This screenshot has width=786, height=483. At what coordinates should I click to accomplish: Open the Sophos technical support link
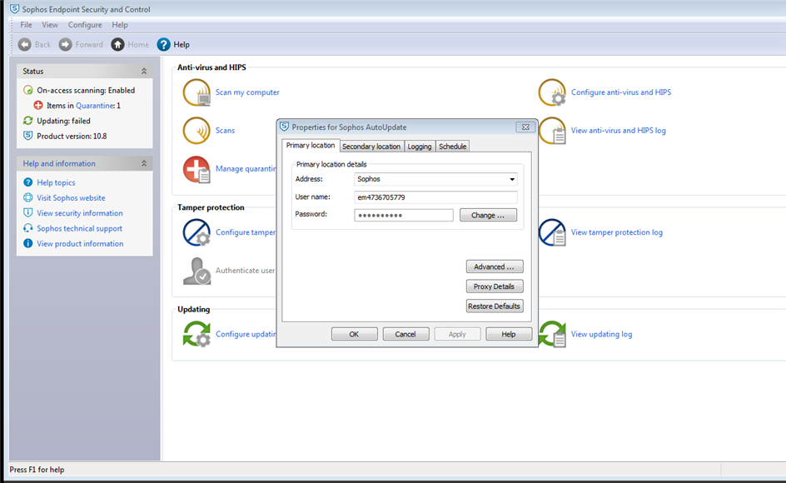point(79,228)
